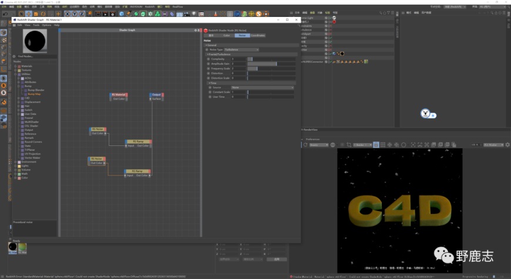Collapse the Utilities node category

15,74
